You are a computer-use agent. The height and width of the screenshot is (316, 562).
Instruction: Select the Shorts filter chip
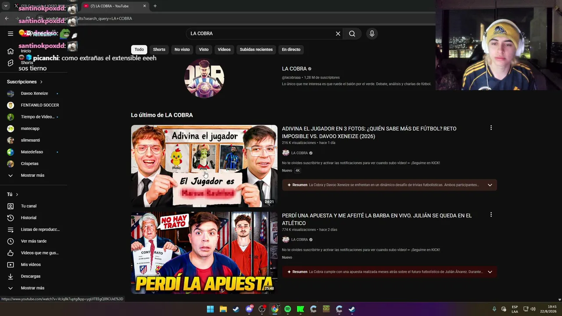tap(159, 50)
